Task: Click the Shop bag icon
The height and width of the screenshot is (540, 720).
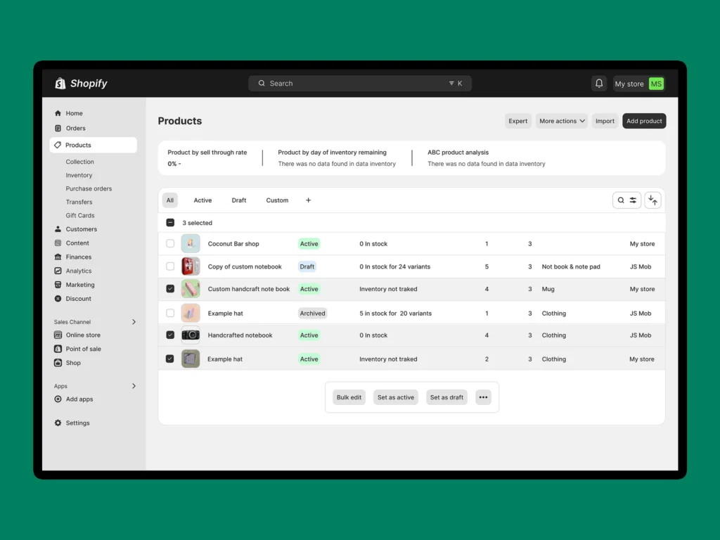Action: point(58,362)
